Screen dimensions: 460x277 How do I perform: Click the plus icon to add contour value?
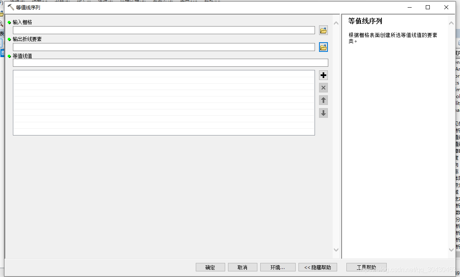[x=323, y=75]
